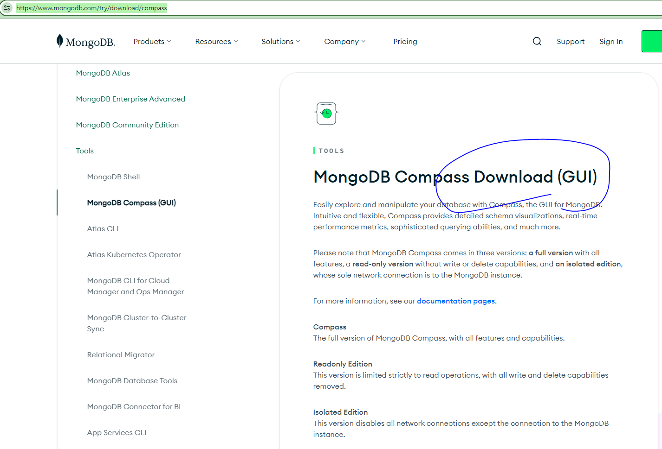The height and width of the screenshot is (449, 662).
Task: Click the MongoDB Compass Download (GUI) heading
Action: [x=455, y=177]
